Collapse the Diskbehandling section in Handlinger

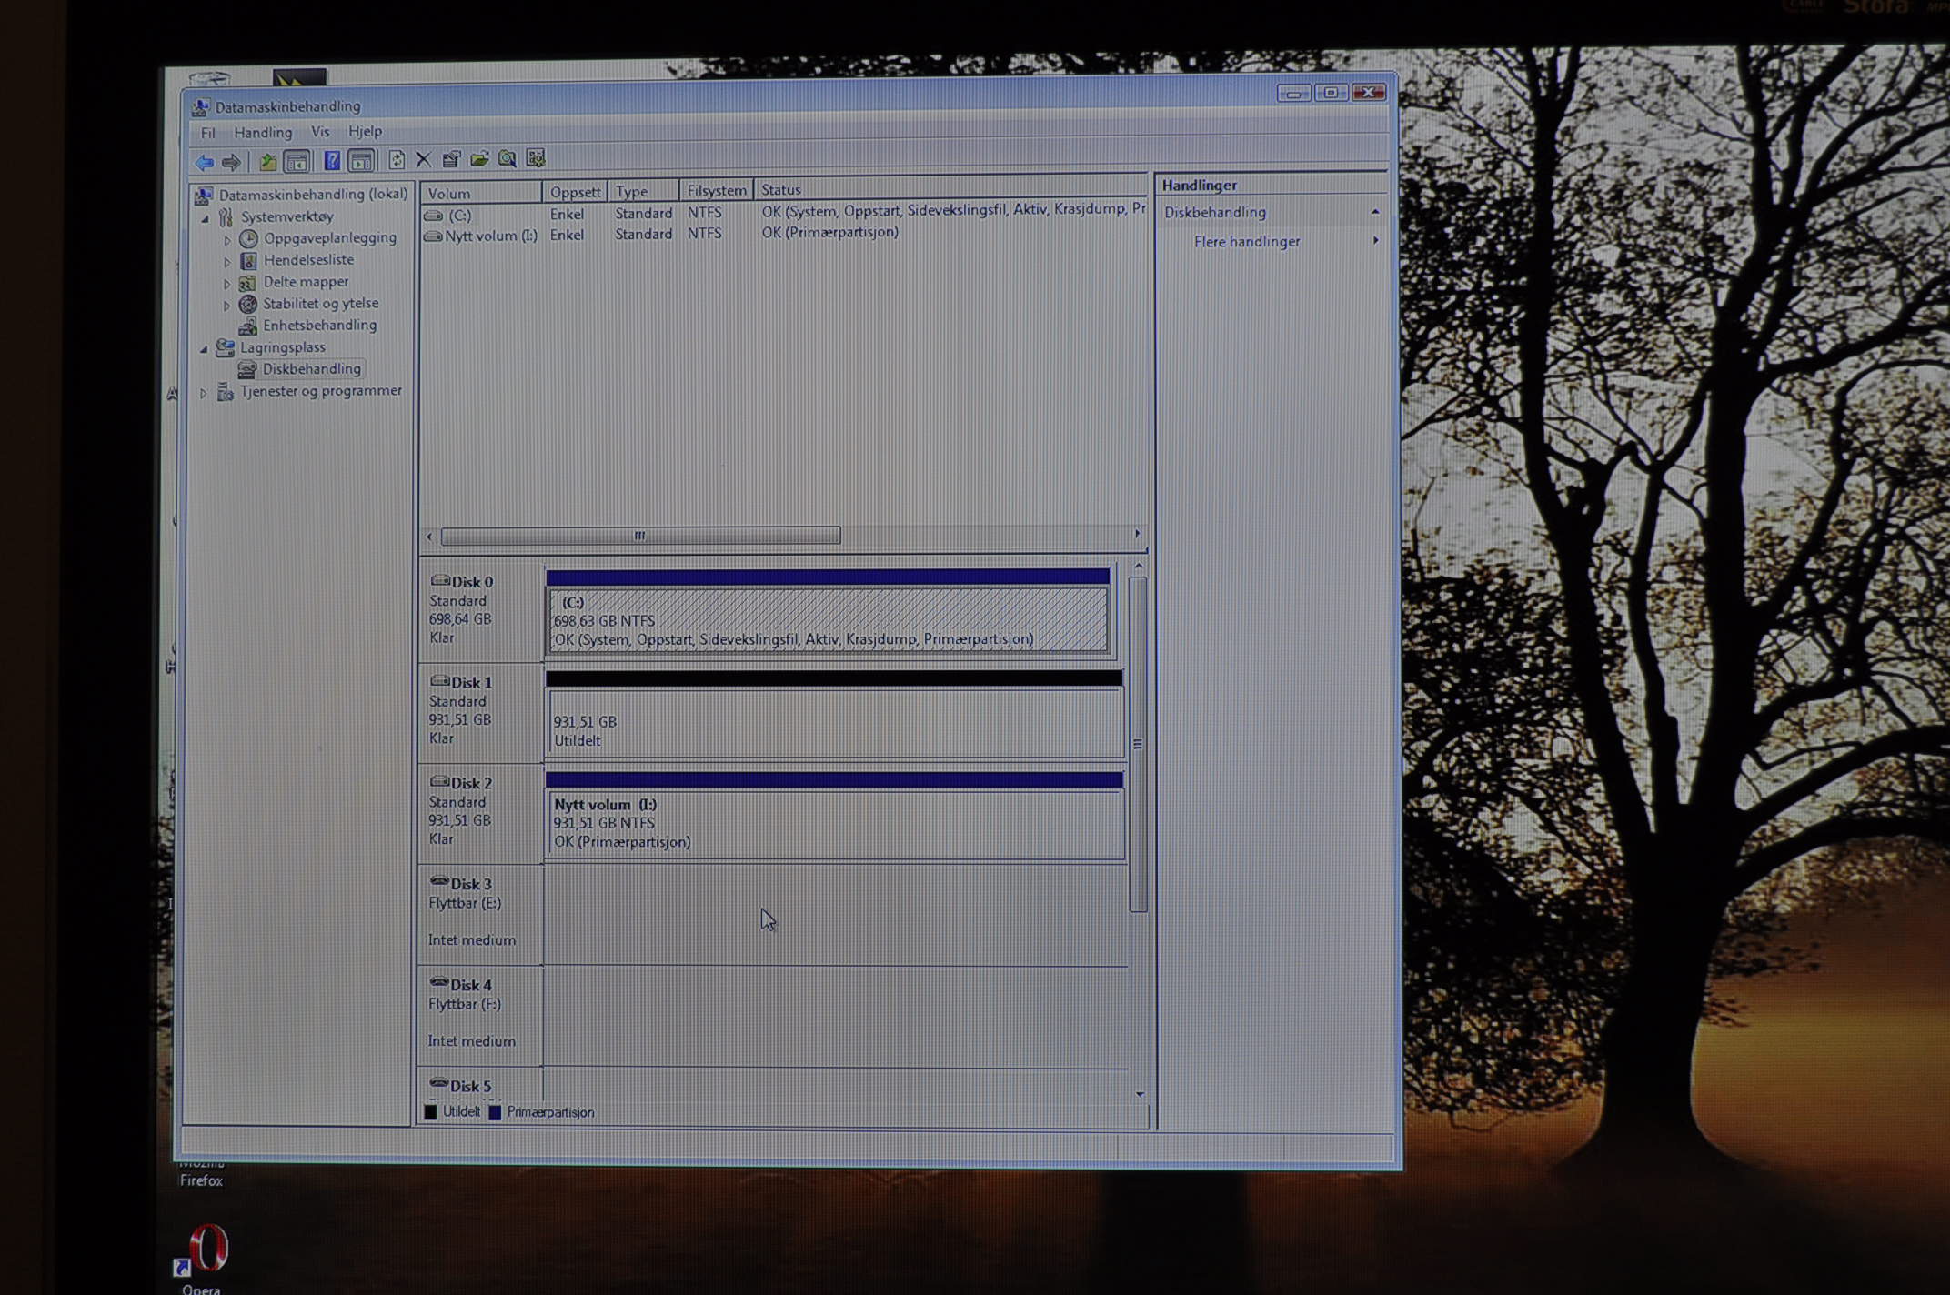(x=1375, y=212)
